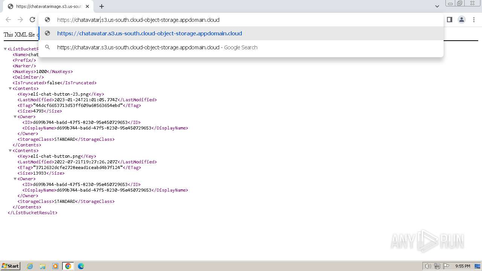Screen dimensions: 482x271
Task: Launch Microsoft Edge from taskbar
Action: (x=81, y=266)
